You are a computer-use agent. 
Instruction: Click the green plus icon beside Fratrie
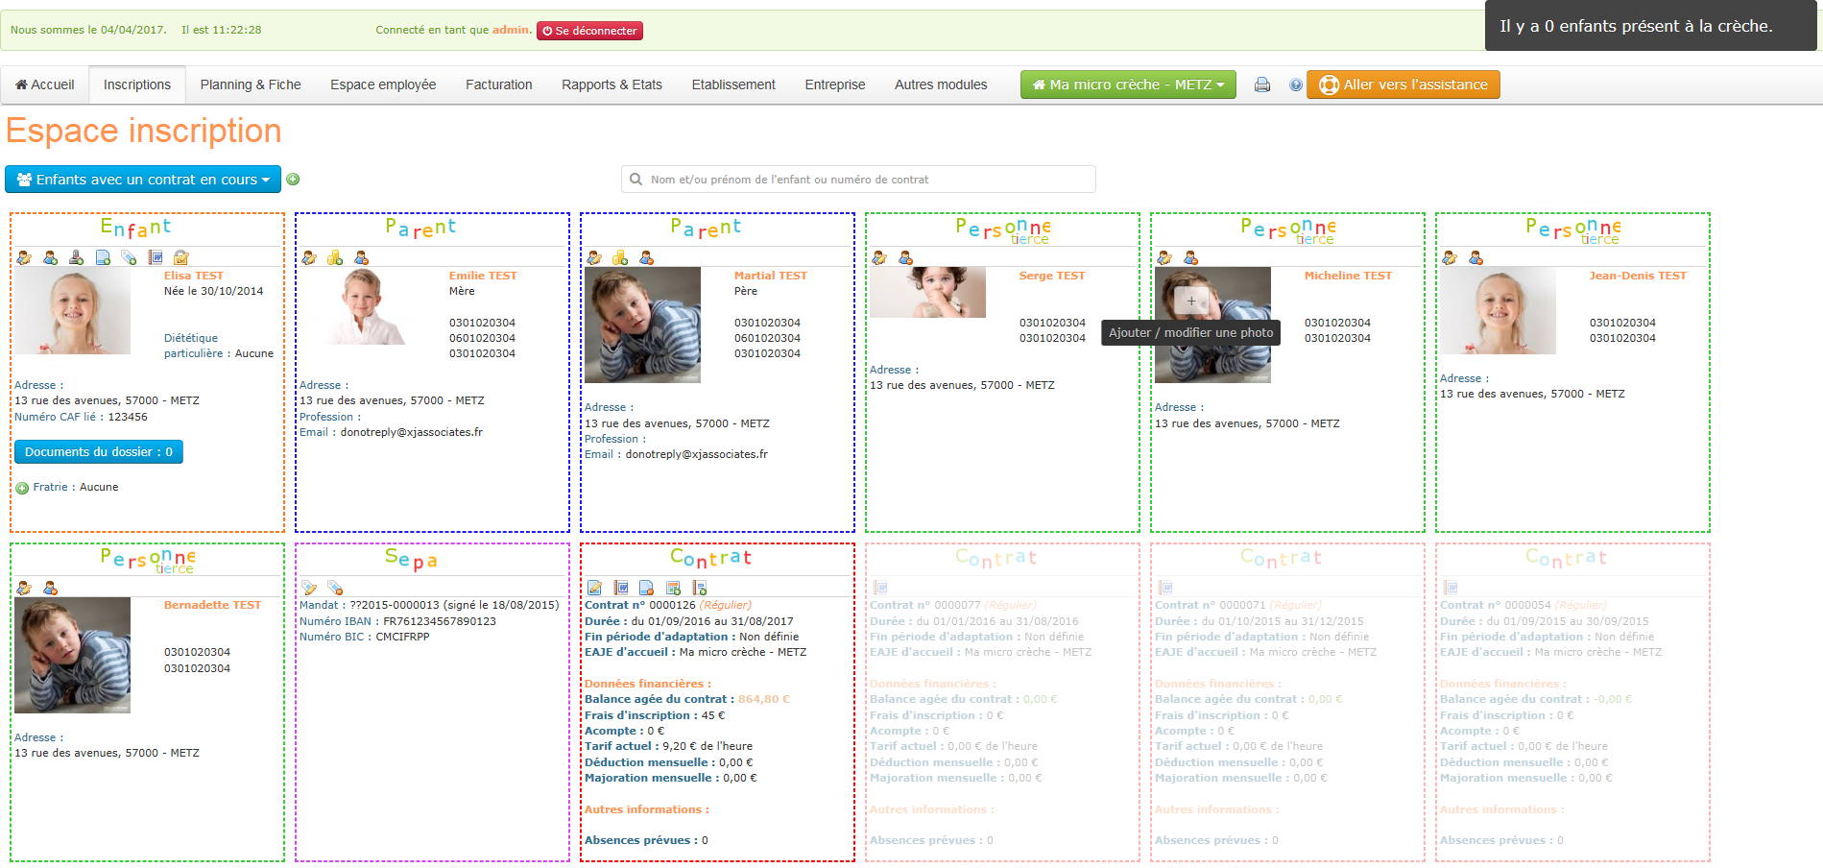(22, 488)
